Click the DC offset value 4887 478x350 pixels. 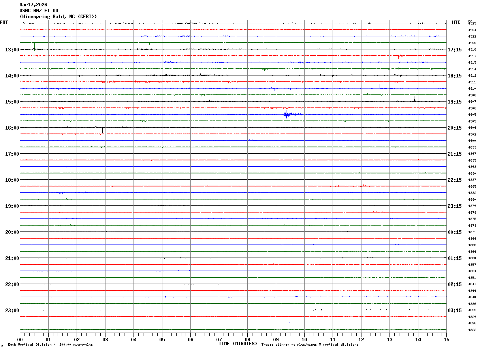(472, 180)
